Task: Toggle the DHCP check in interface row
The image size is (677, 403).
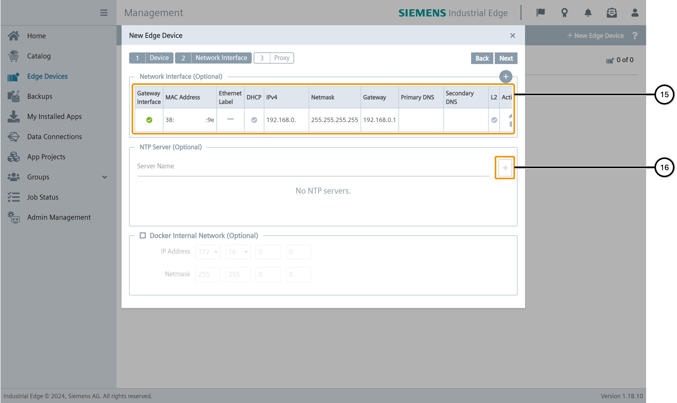Action: click(254, 120)
